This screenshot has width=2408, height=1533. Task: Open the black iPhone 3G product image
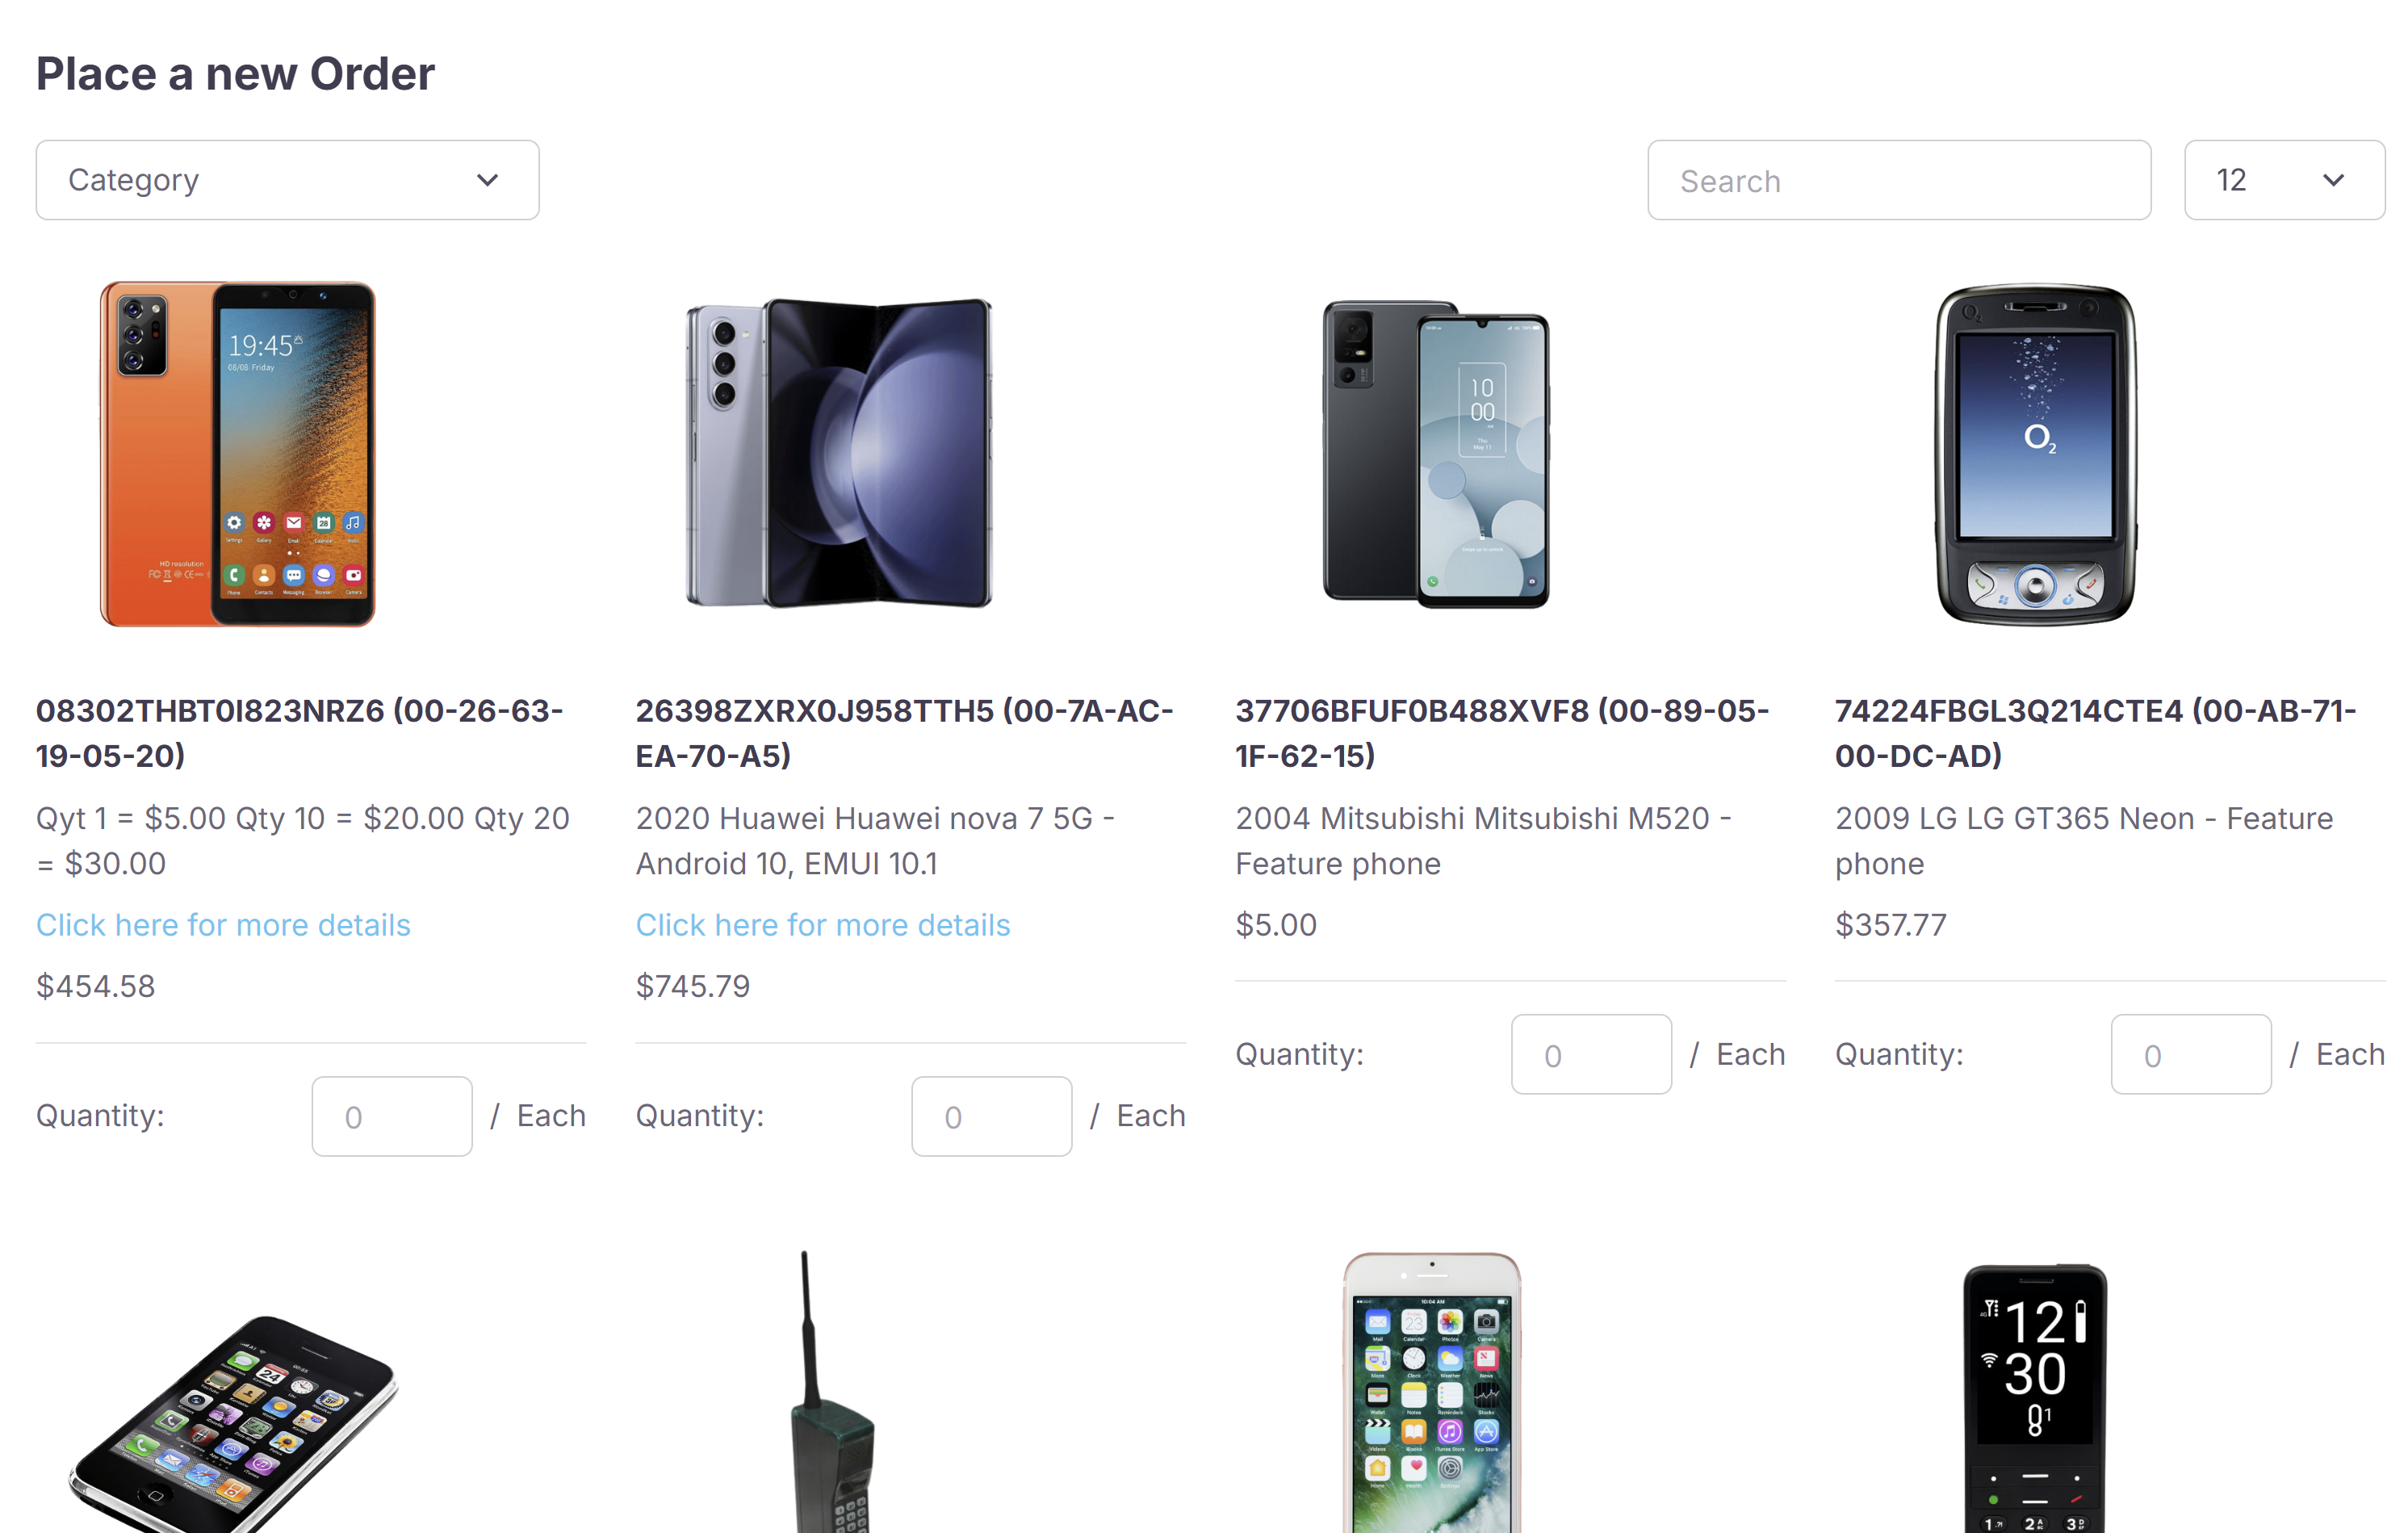point(235,1420)
